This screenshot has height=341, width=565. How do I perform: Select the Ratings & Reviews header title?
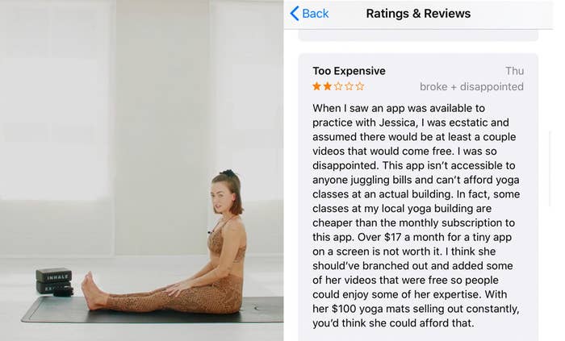[x=418, y=14]
